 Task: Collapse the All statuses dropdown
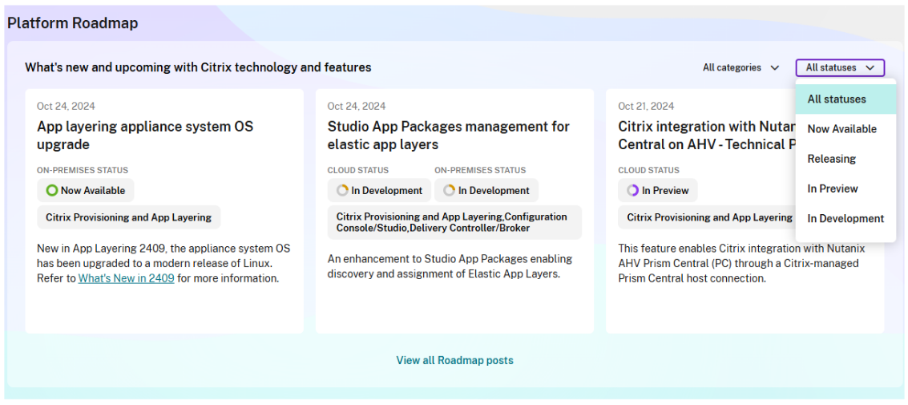coord(839,68)
